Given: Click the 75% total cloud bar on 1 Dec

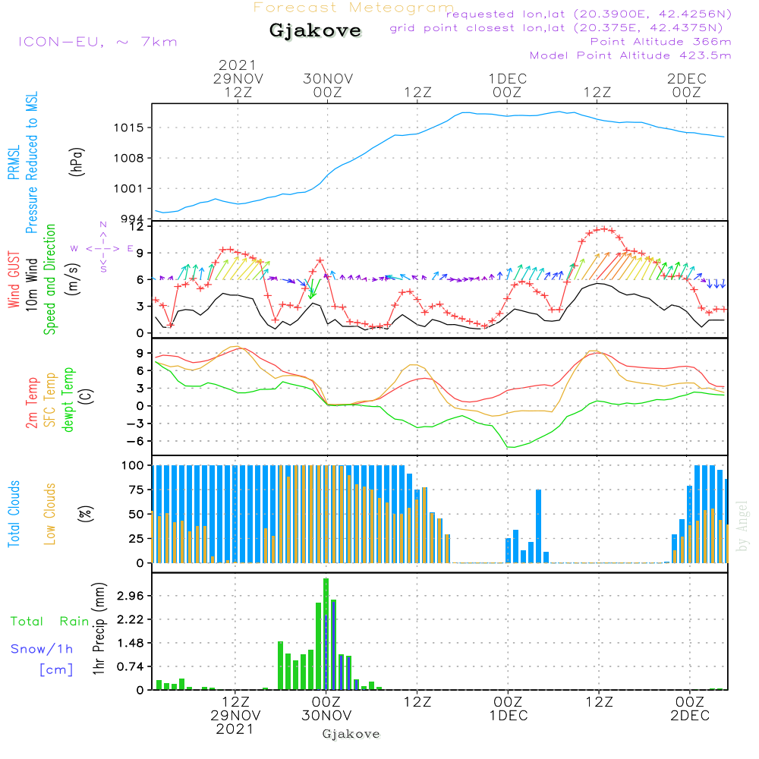Looking at the screenshot, I should coord(538,525).
